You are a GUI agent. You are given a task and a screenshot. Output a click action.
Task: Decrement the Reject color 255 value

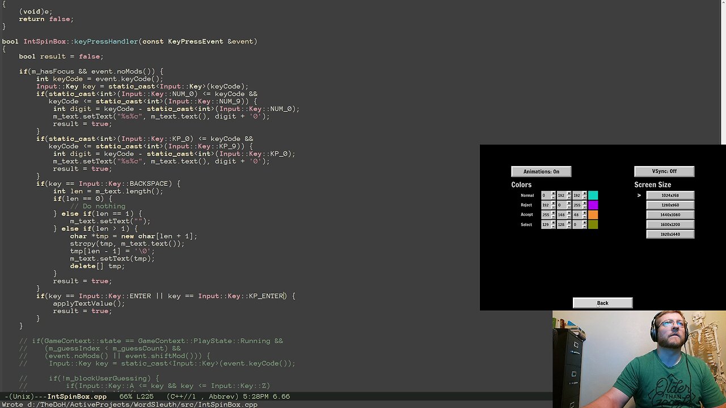coord(584,207)
